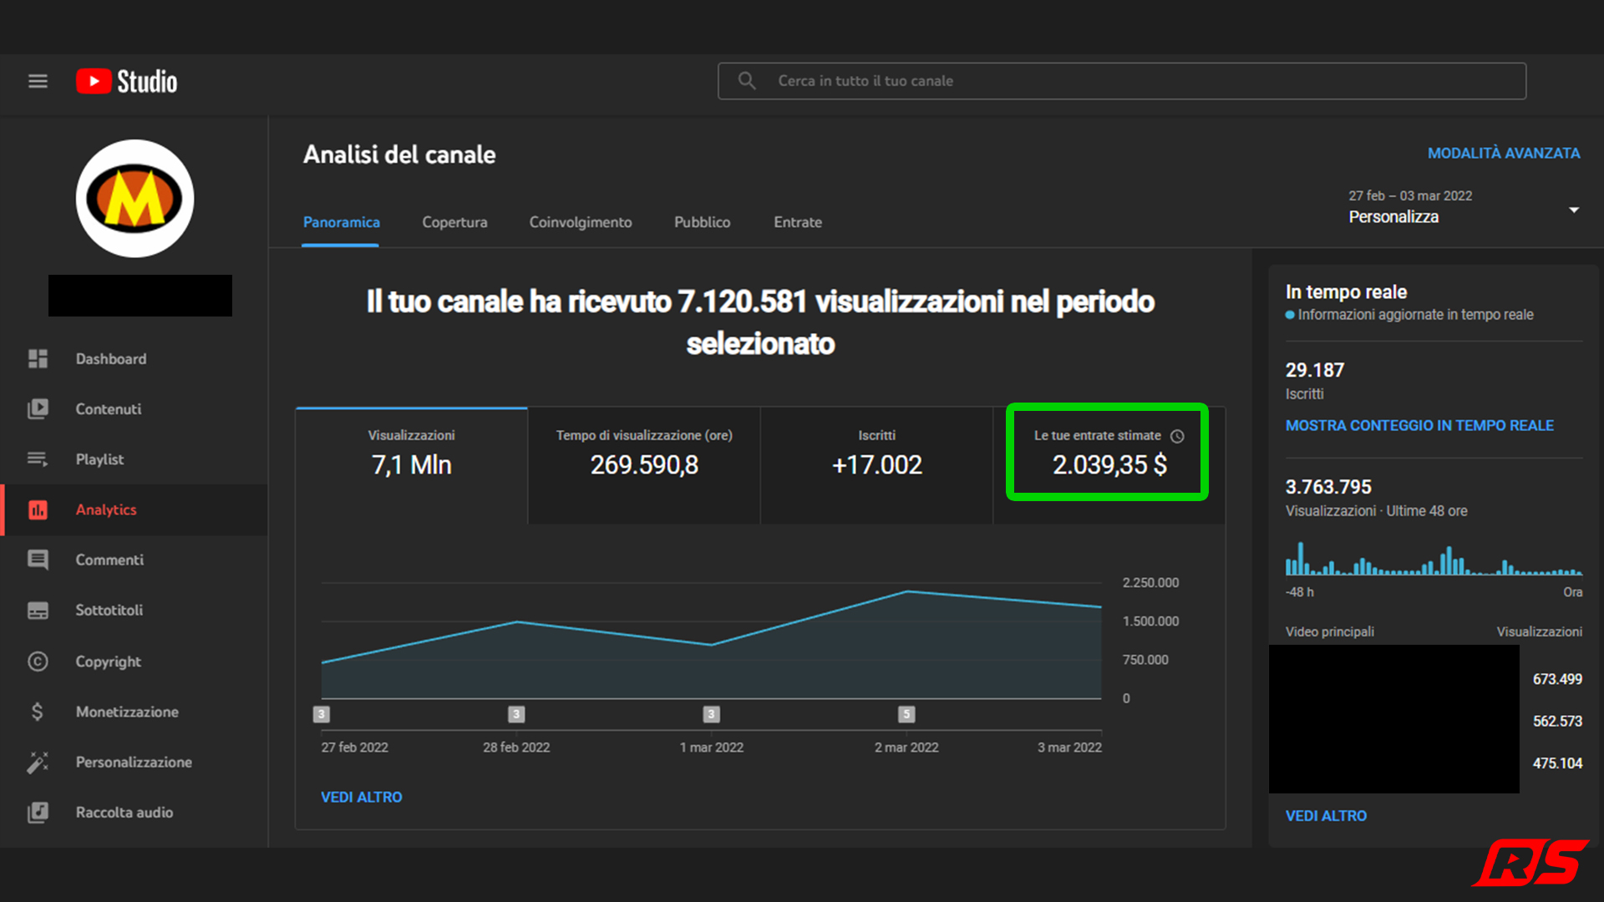Select the Visualizzazioni 7,1 Mln metric card
This screenshot has height=902, width=1604.
(x=412, y=466)
